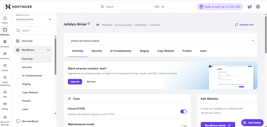Open external link icon beside Jofelyn Alviar

(x=89, y=23)
